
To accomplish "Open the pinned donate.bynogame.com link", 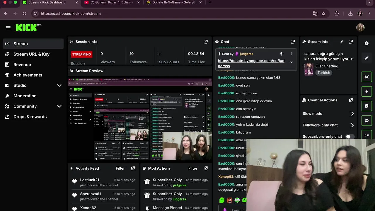I will [251, 63].
